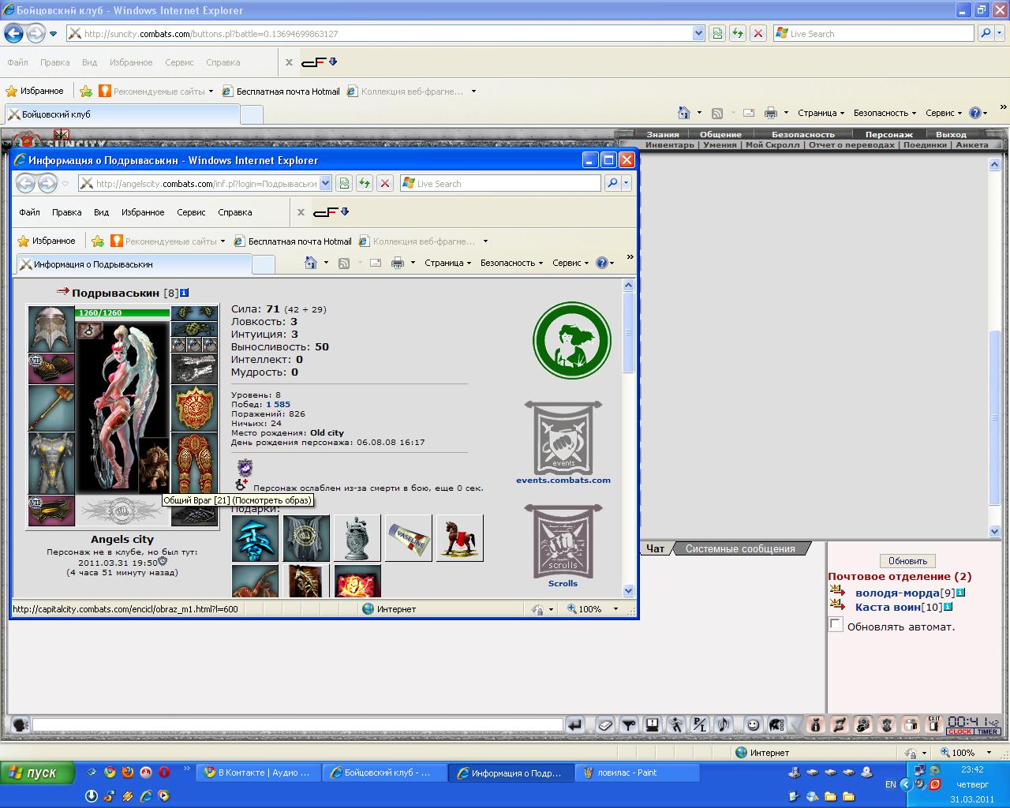Screen dimensions: 1010x808
Task: Click the hammer weapon slot icon
Action: [x=51, y=407]
